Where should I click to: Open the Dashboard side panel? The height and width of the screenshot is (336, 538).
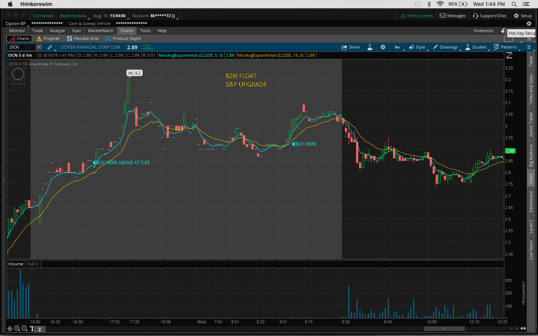531,202
